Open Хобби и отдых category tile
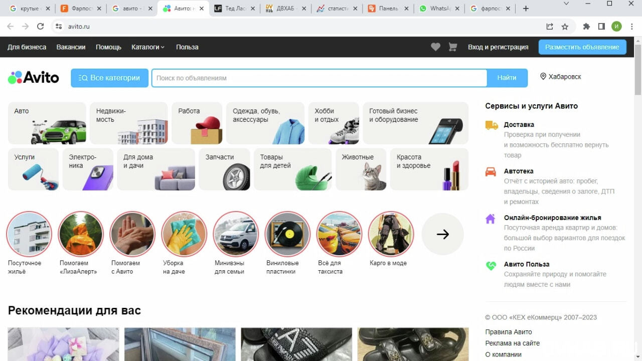 coord(334,123)
